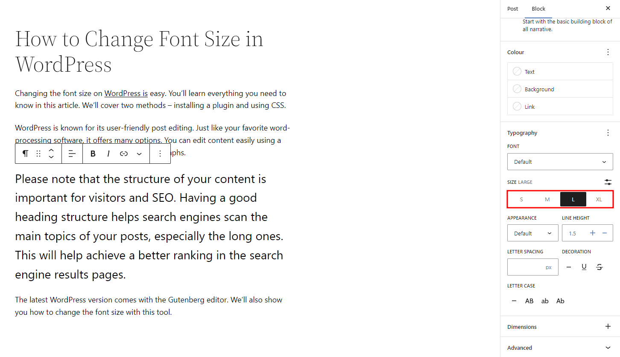Click the paragraph block type icon

26,154
